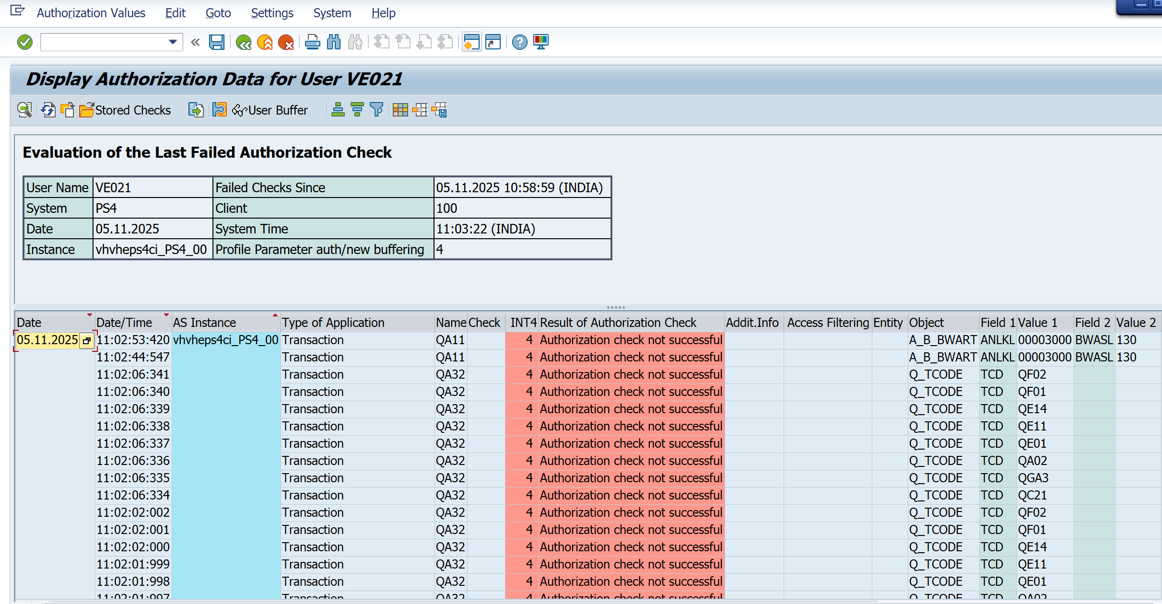Viewport: 1162px width, 604px height.
Task: Collapse the command field with double chevron
Action: 195,42
